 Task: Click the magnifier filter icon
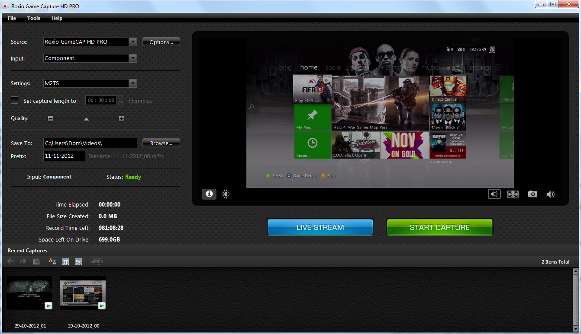78,261
